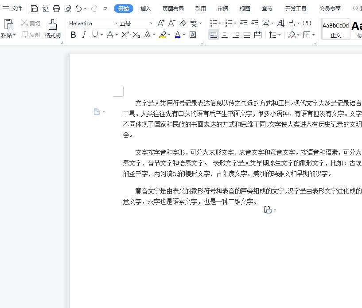Click the Phonetic Guide (拼音) icon
Viewport: 362px width, 308px height.
click(x=194, y=23)
